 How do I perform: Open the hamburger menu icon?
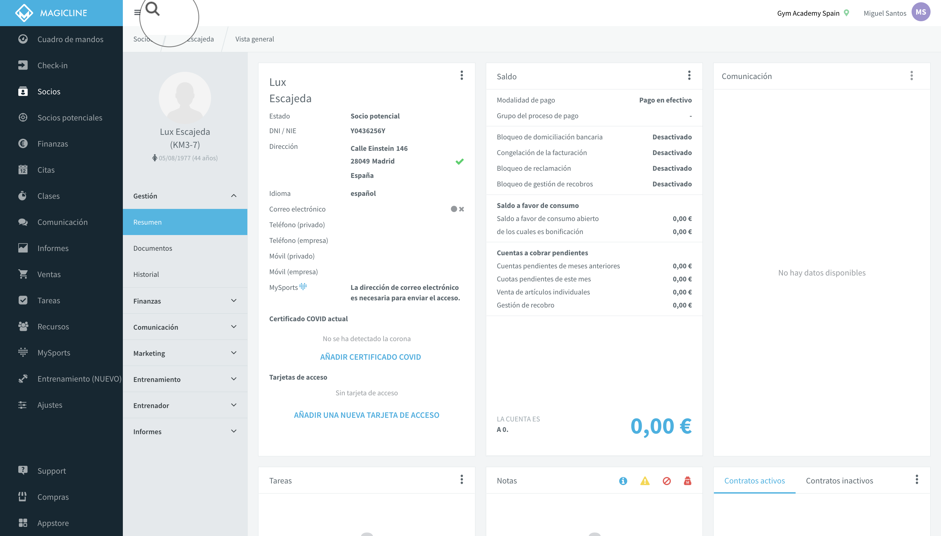click(137, 13)
